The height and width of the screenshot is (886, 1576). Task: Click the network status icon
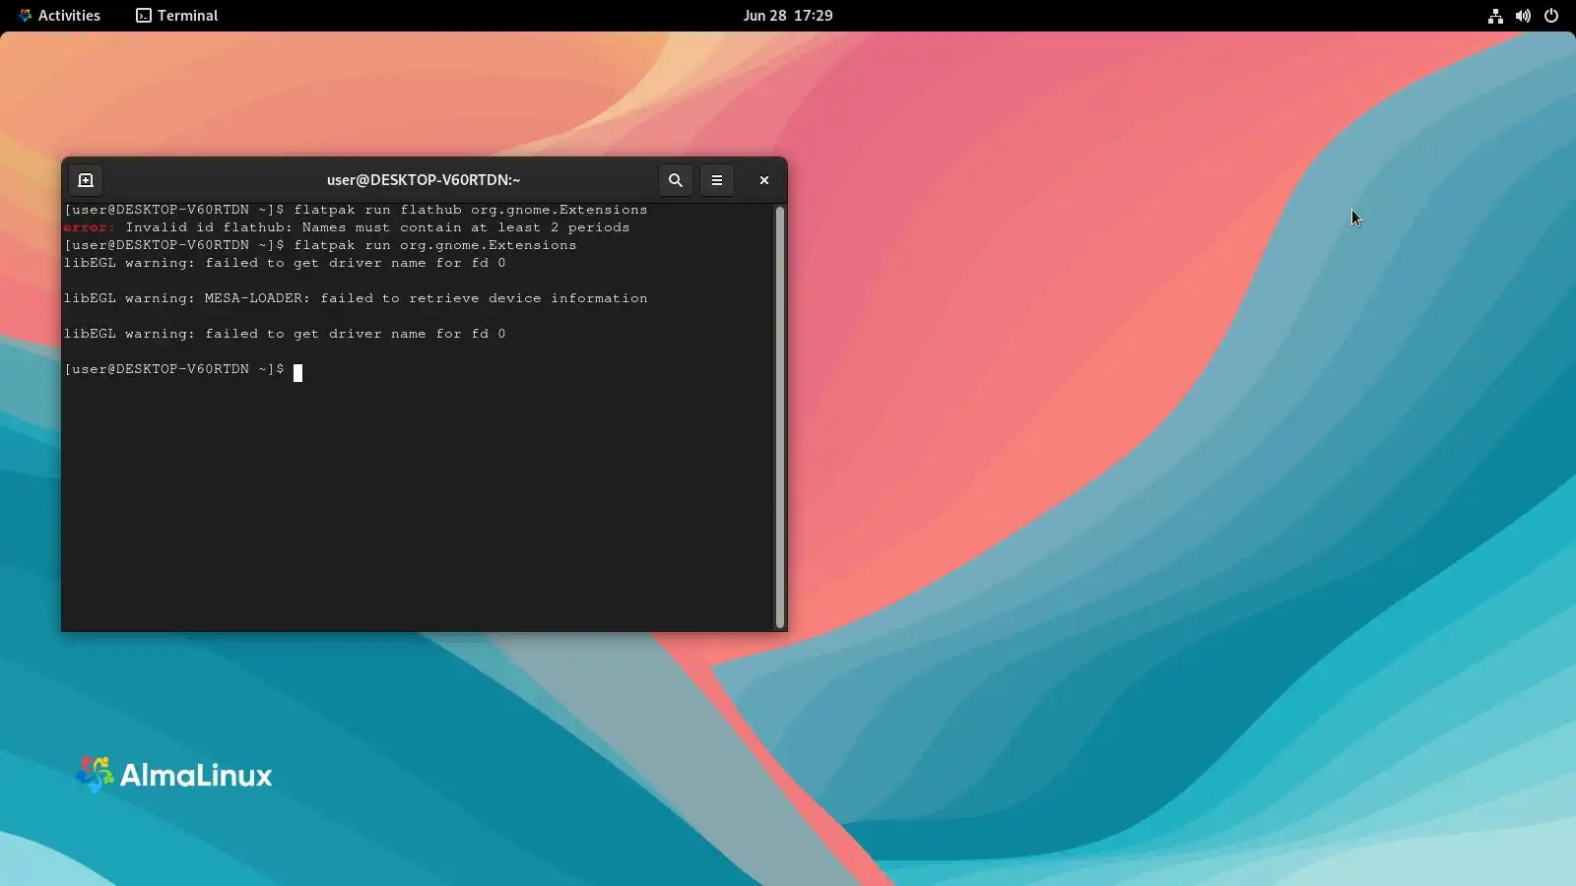coord(1495,16)
